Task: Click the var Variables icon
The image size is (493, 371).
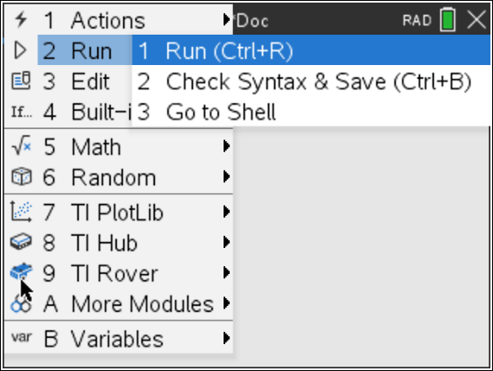Action: 22,337
